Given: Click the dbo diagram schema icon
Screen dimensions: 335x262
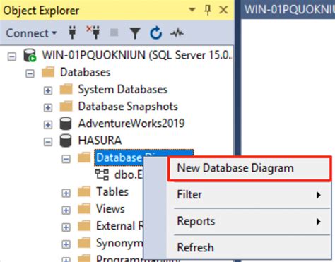Looking at the screenshot, I should tap(102, 174).
